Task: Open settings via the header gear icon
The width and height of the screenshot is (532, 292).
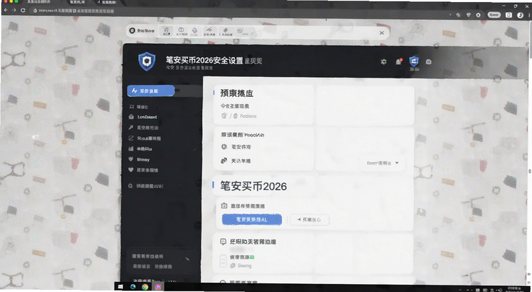Action: 384,62
